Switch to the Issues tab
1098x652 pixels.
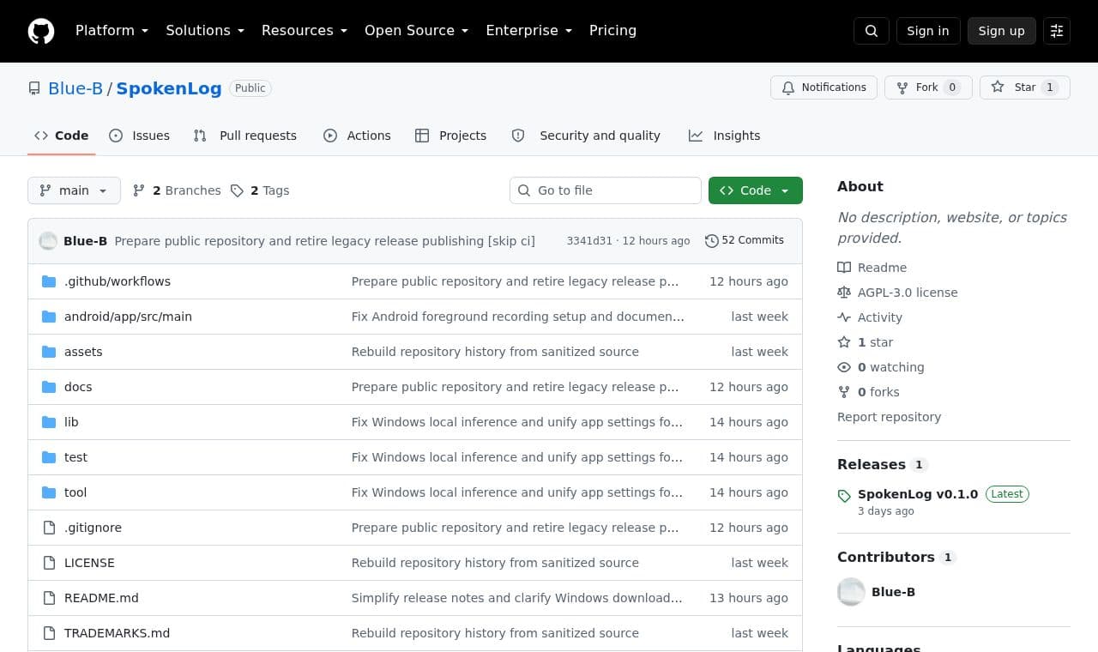pos(140,136)
